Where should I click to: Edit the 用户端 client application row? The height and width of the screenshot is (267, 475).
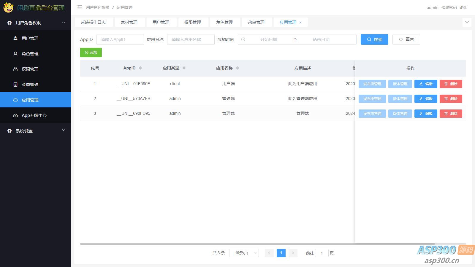(x=425, y=84)
